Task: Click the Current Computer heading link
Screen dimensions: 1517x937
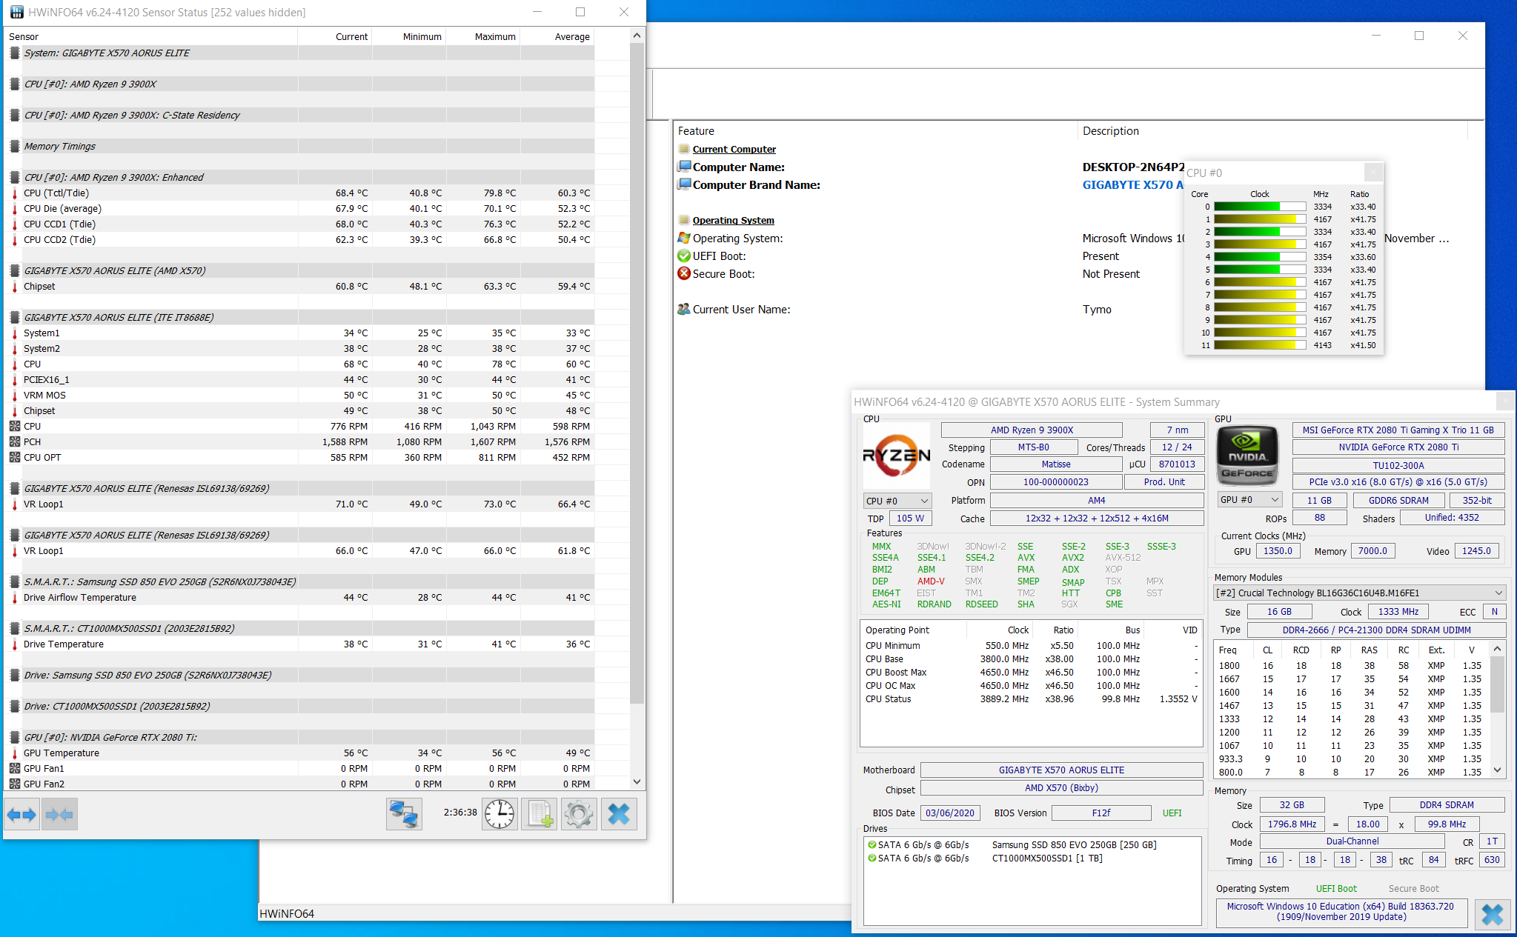Action: pos(734,149)
